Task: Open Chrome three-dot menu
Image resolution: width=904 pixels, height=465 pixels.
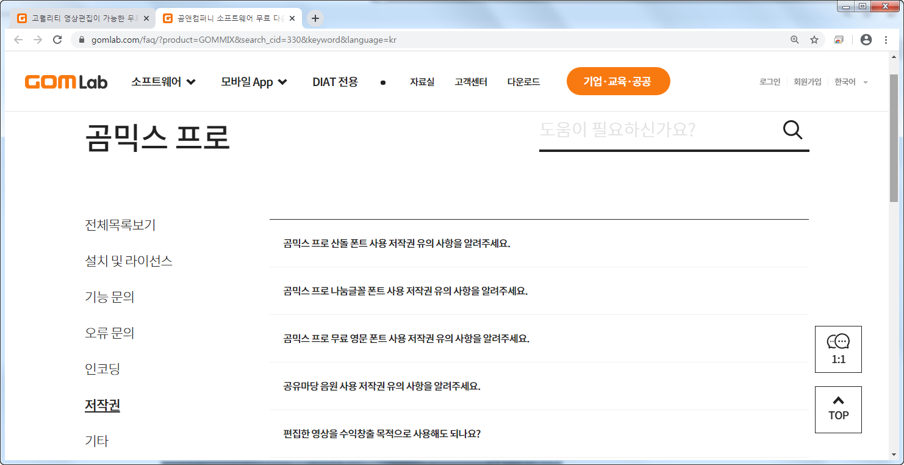Action: pyautogui.click(x=886, y=40)
